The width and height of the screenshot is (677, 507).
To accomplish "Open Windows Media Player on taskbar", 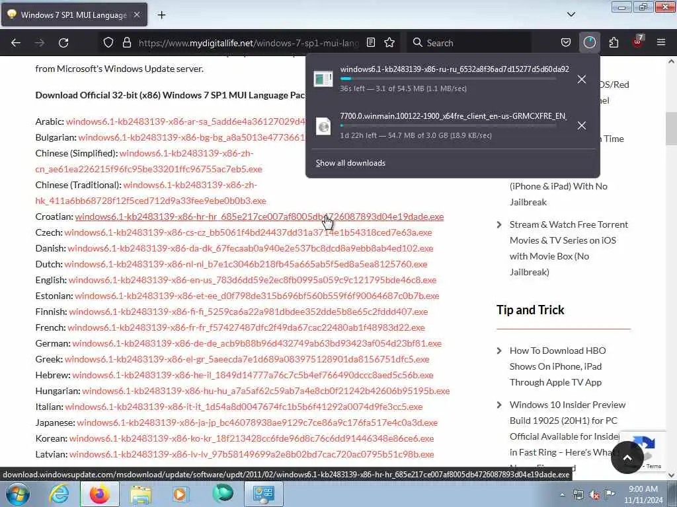I will [x=180, y=494].
